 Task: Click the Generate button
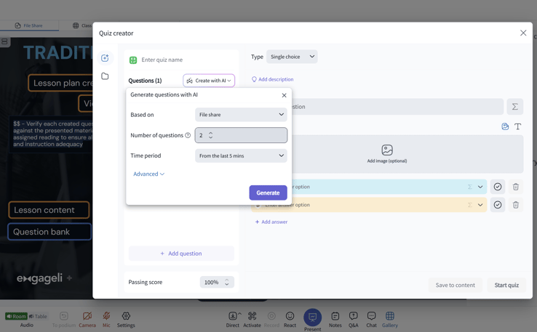(x=268, y=193)
